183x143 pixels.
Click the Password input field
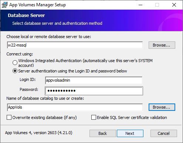[94, 91]
